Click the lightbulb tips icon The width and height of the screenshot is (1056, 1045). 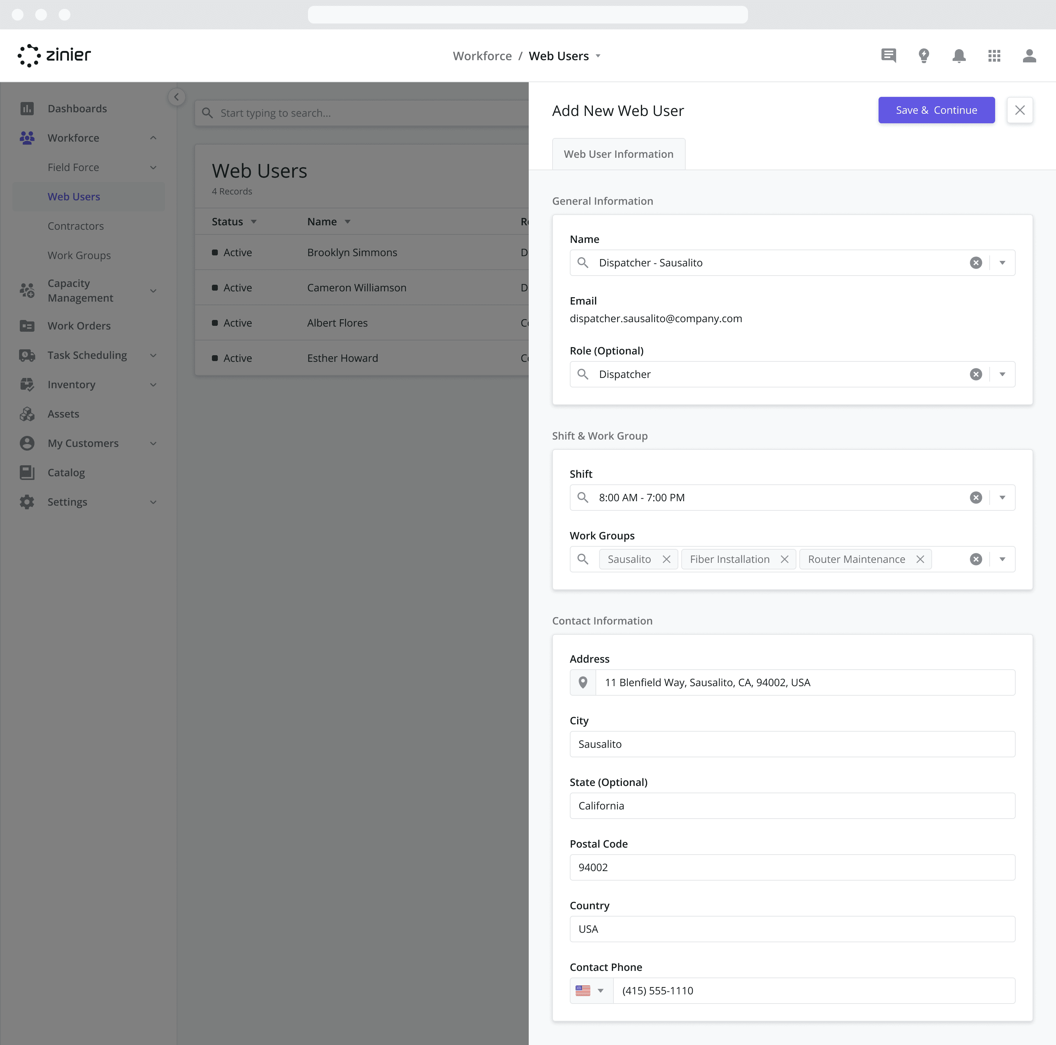924,56
